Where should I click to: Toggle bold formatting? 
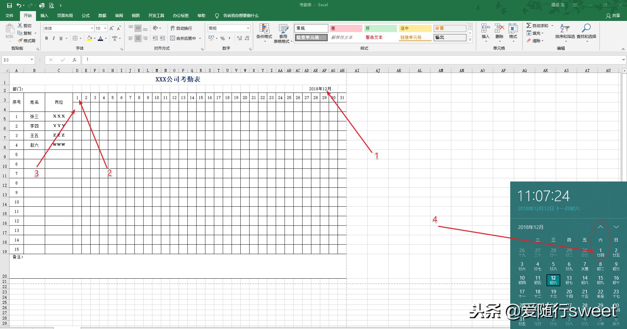(46, 38)
